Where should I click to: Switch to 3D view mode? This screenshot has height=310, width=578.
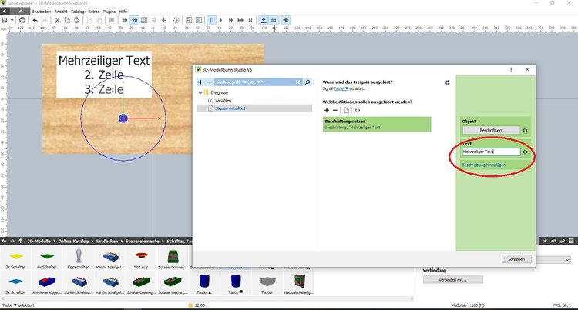pos(125,20)
